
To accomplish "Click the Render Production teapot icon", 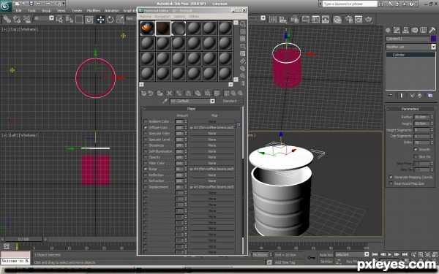I will pos(369,19).
